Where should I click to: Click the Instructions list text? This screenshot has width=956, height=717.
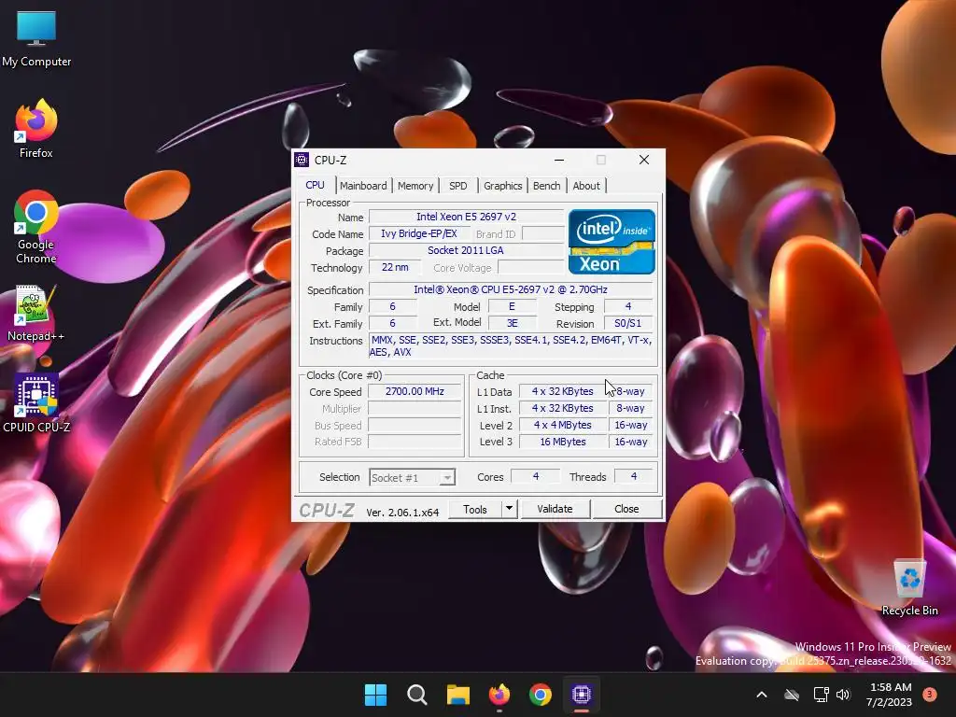click(511, 346)
